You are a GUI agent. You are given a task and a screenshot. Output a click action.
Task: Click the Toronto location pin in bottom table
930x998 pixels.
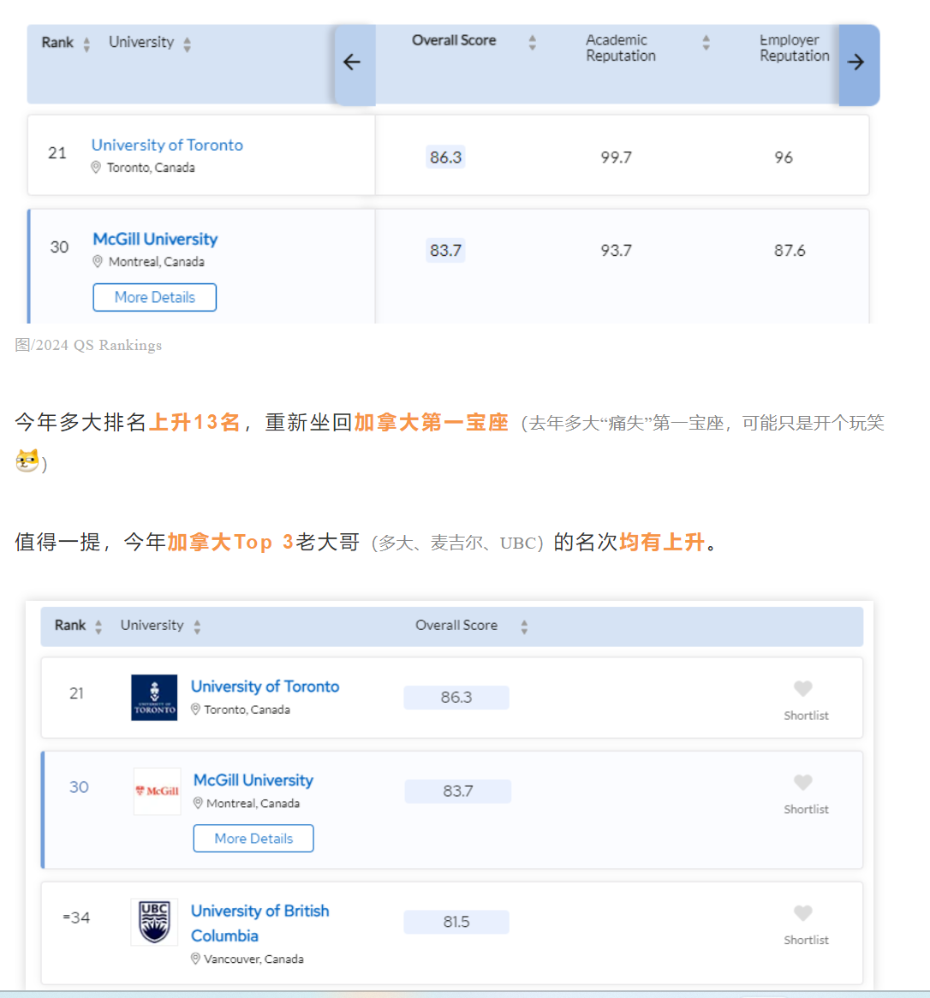pos(195,709)
